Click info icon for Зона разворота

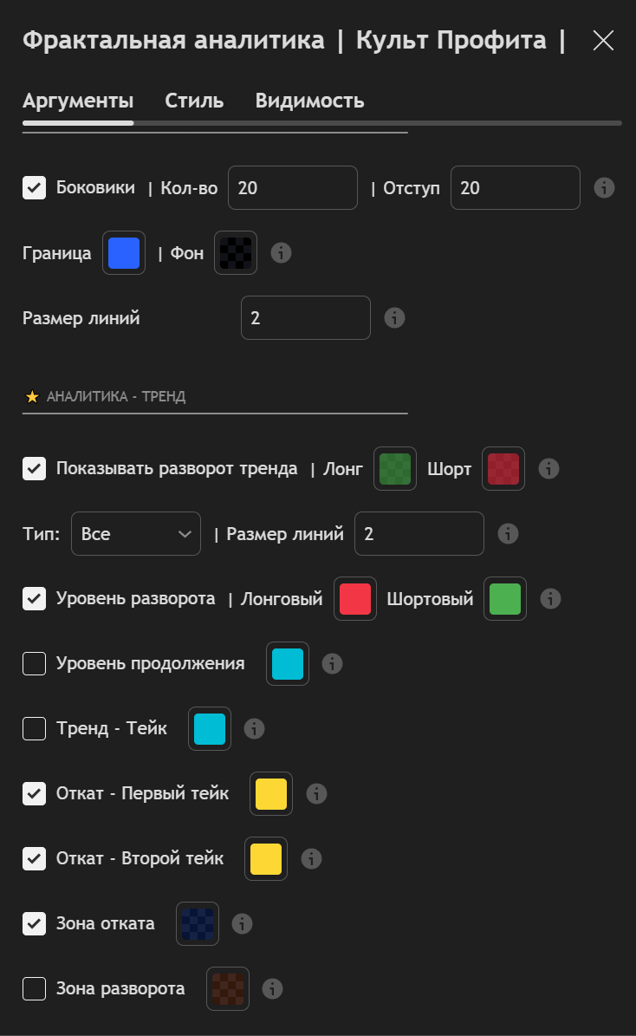(x=273, y=988)
